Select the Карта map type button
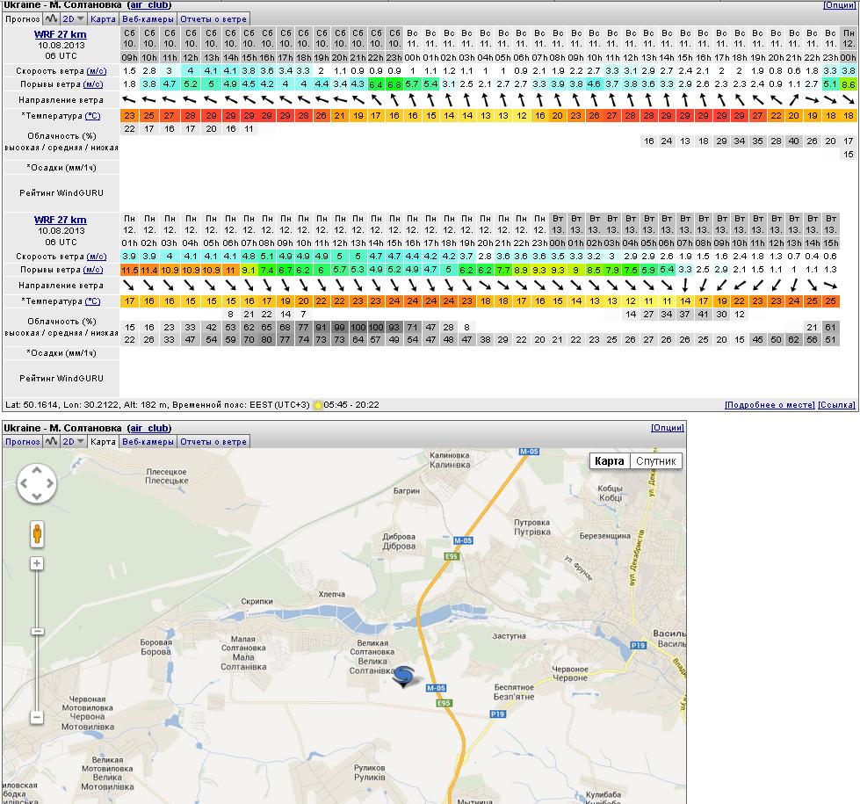 (610, 461)
